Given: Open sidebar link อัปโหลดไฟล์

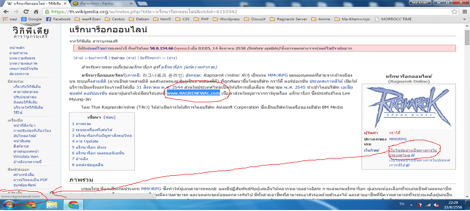Looking at the screenshot, I should pos(25,136).
